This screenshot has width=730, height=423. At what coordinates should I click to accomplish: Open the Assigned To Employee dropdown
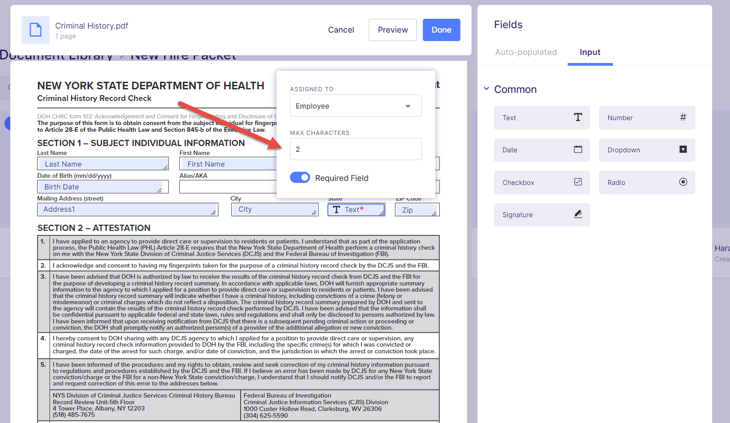click(x=356, y=106)
